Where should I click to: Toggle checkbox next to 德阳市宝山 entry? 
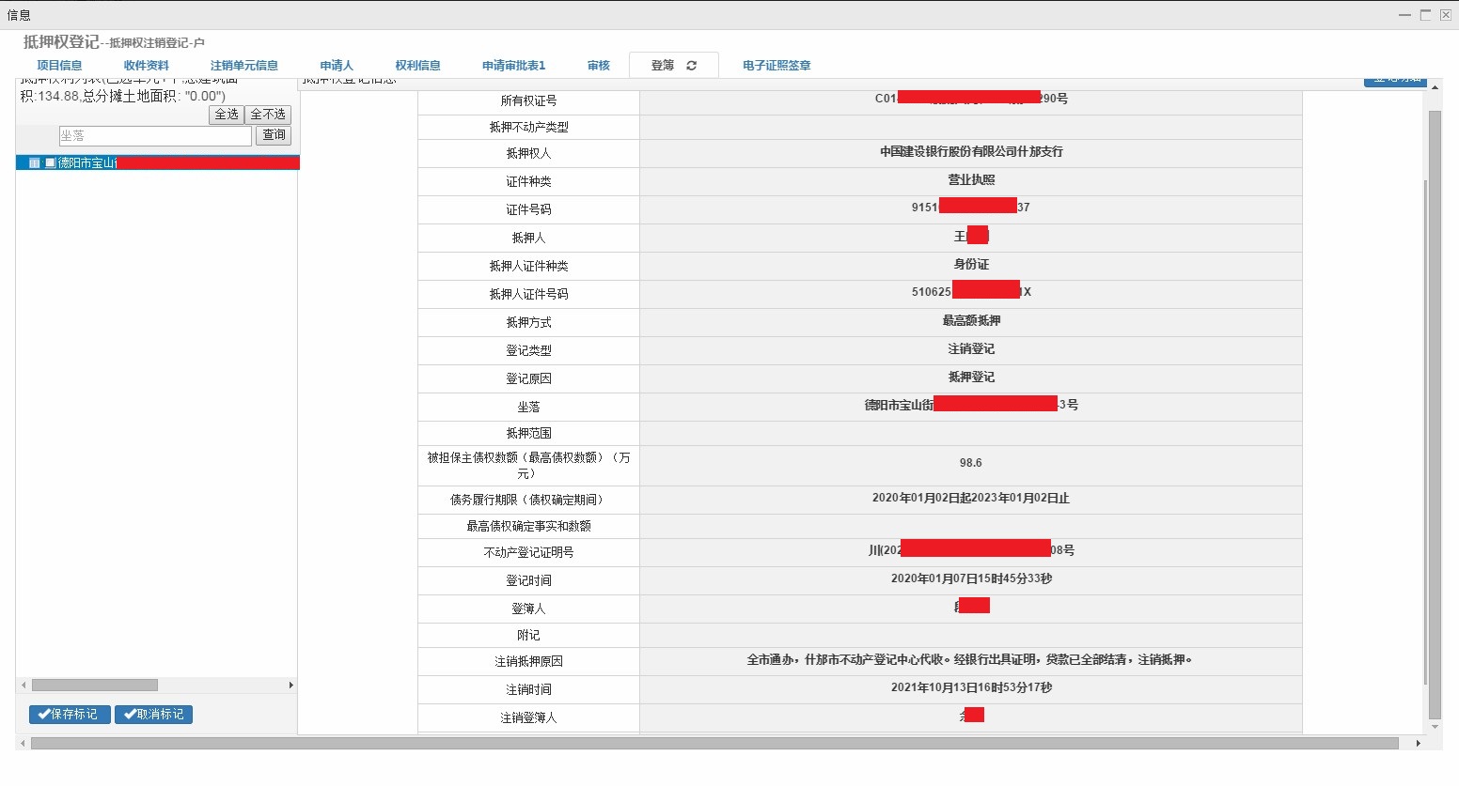(50, 163)
